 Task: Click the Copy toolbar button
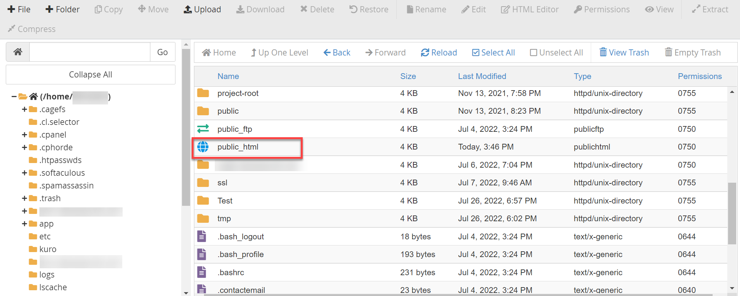109,9
